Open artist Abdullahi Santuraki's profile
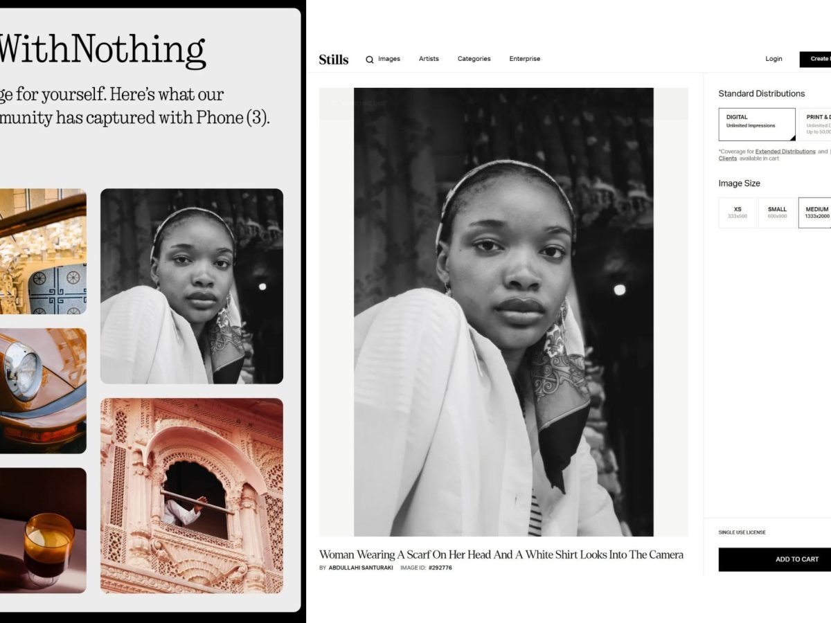The width and height of the screenshot is (831, 623). click(x=361, y=568)
